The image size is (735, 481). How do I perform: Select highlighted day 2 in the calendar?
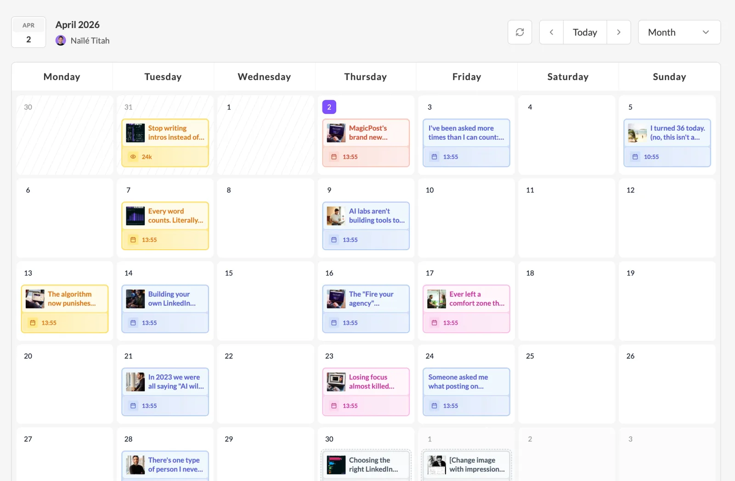click(x=329, y=107)
